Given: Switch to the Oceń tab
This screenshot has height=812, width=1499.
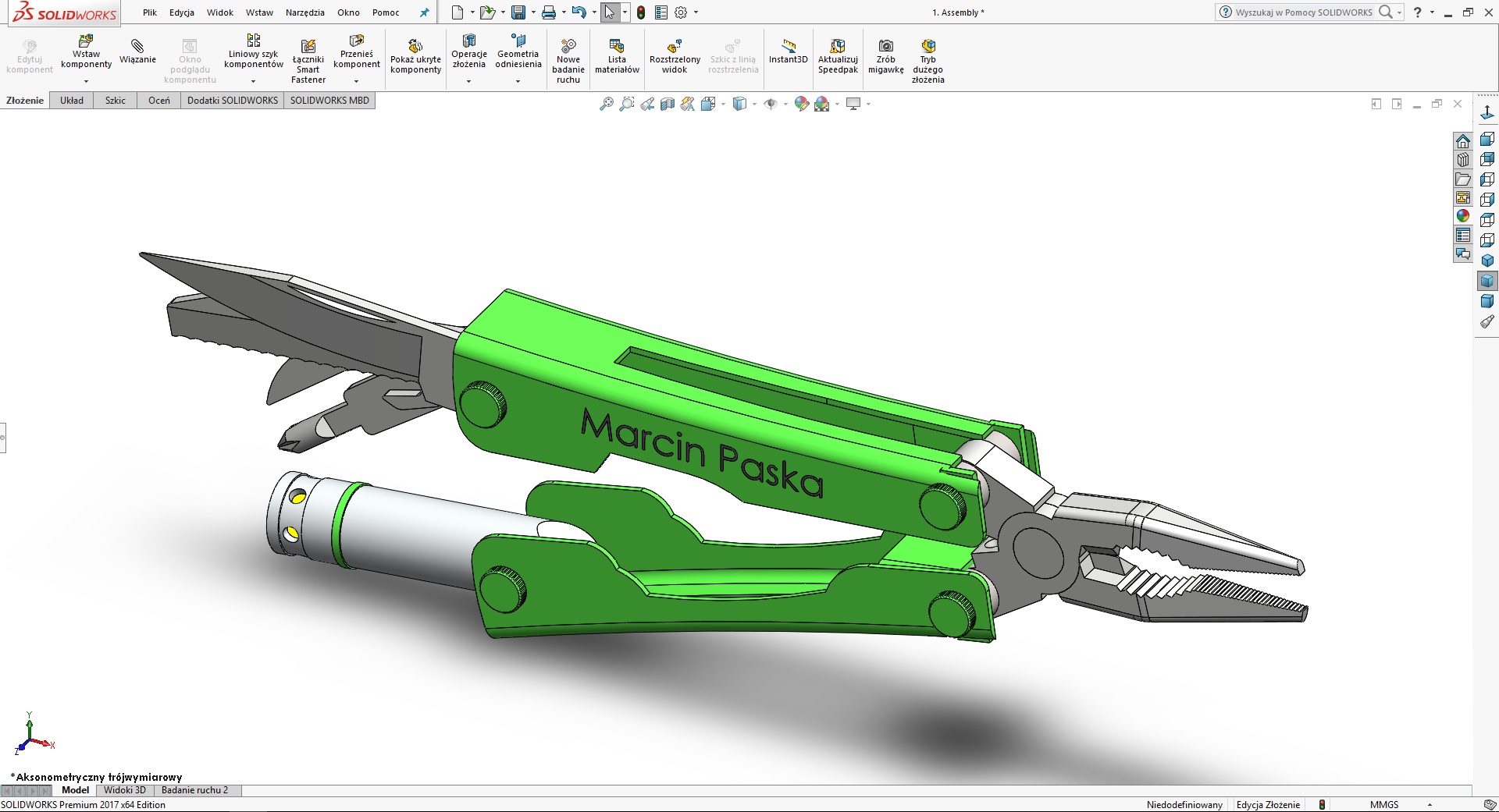Looking at the screenshot, I should pos(159,101).
